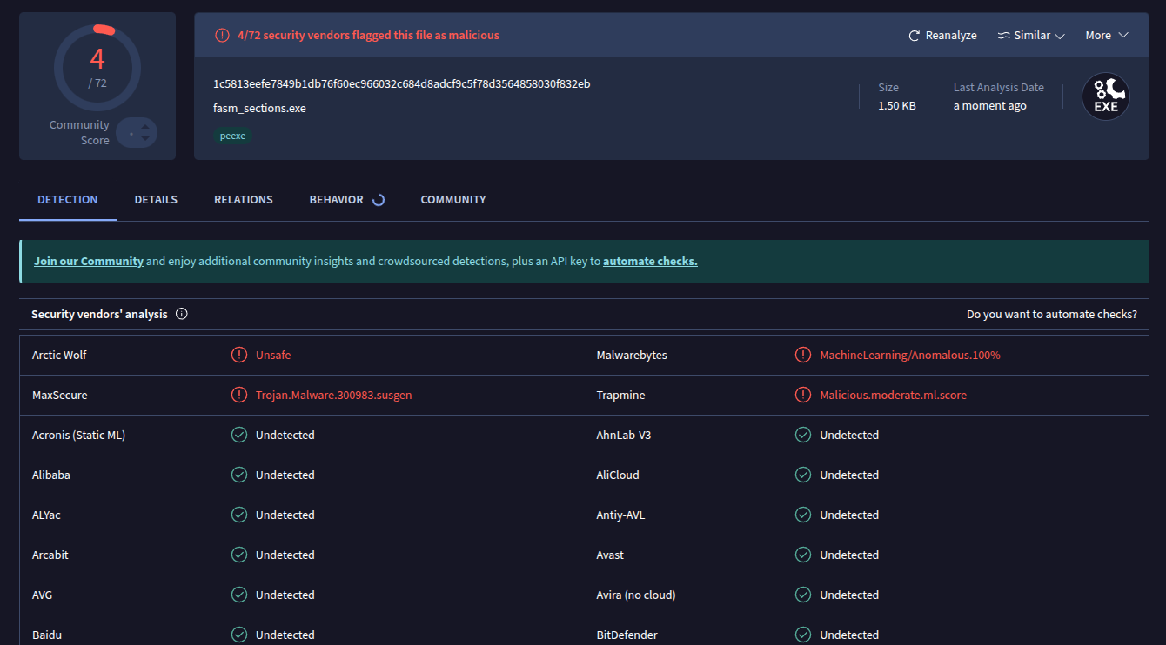The width and height of the screenshot is (1166, 645).
Task: Click the warning icon for MaxSecure detection
Action: click(239, 395)
